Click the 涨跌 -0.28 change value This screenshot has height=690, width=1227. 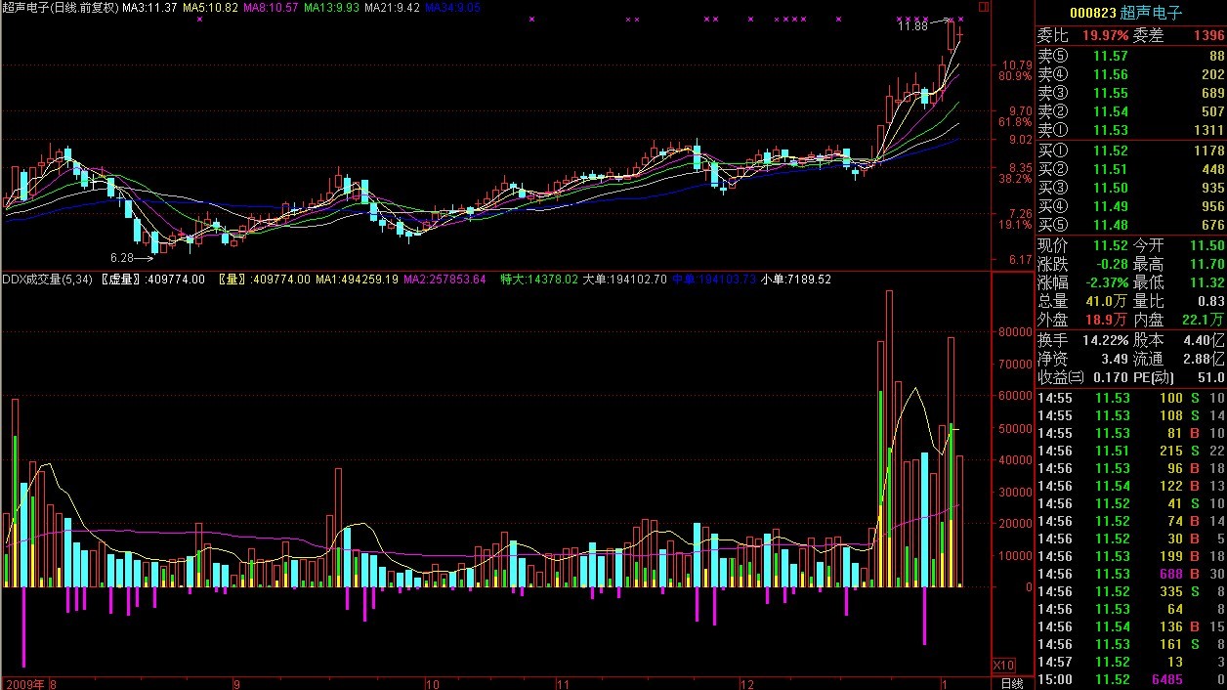click(1111, 265)
